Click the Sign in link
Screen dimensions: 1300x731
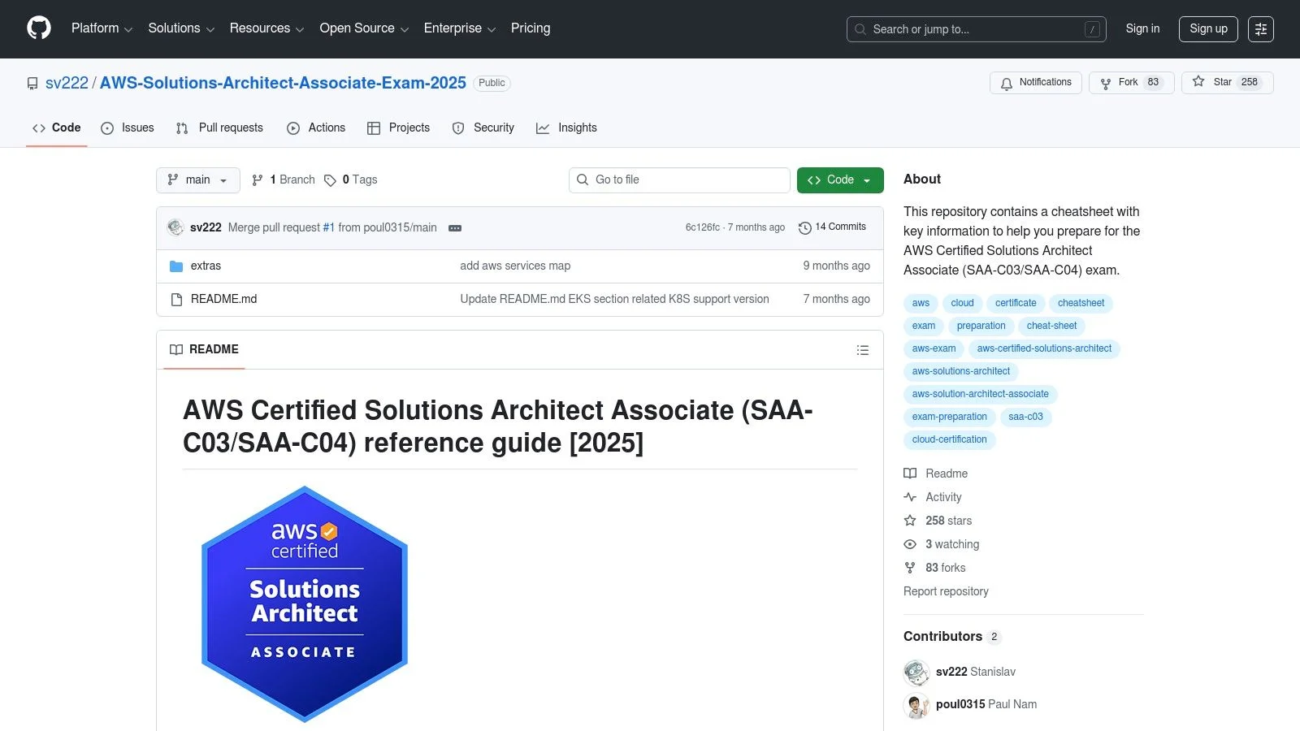tap(1142, 28)
